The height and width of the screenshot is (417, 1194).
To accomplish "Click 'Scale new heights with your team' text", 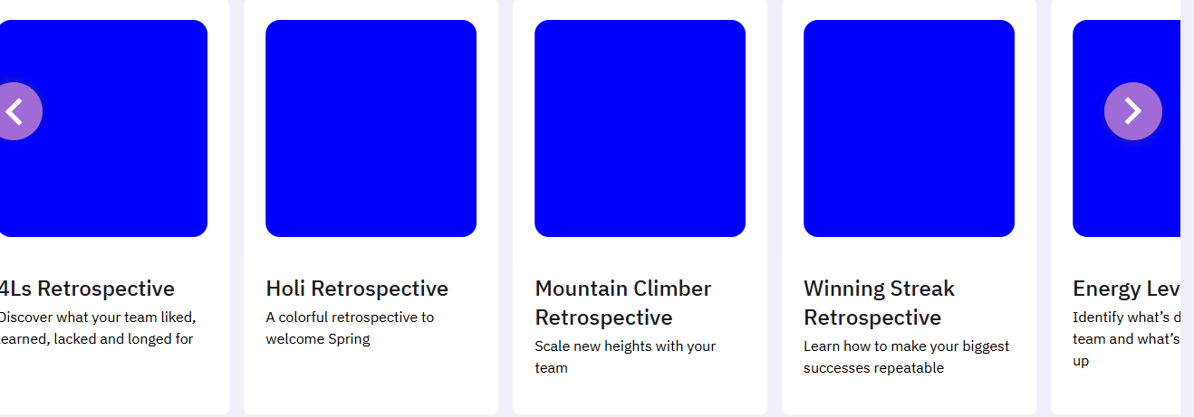I will [x=625, y=356].
